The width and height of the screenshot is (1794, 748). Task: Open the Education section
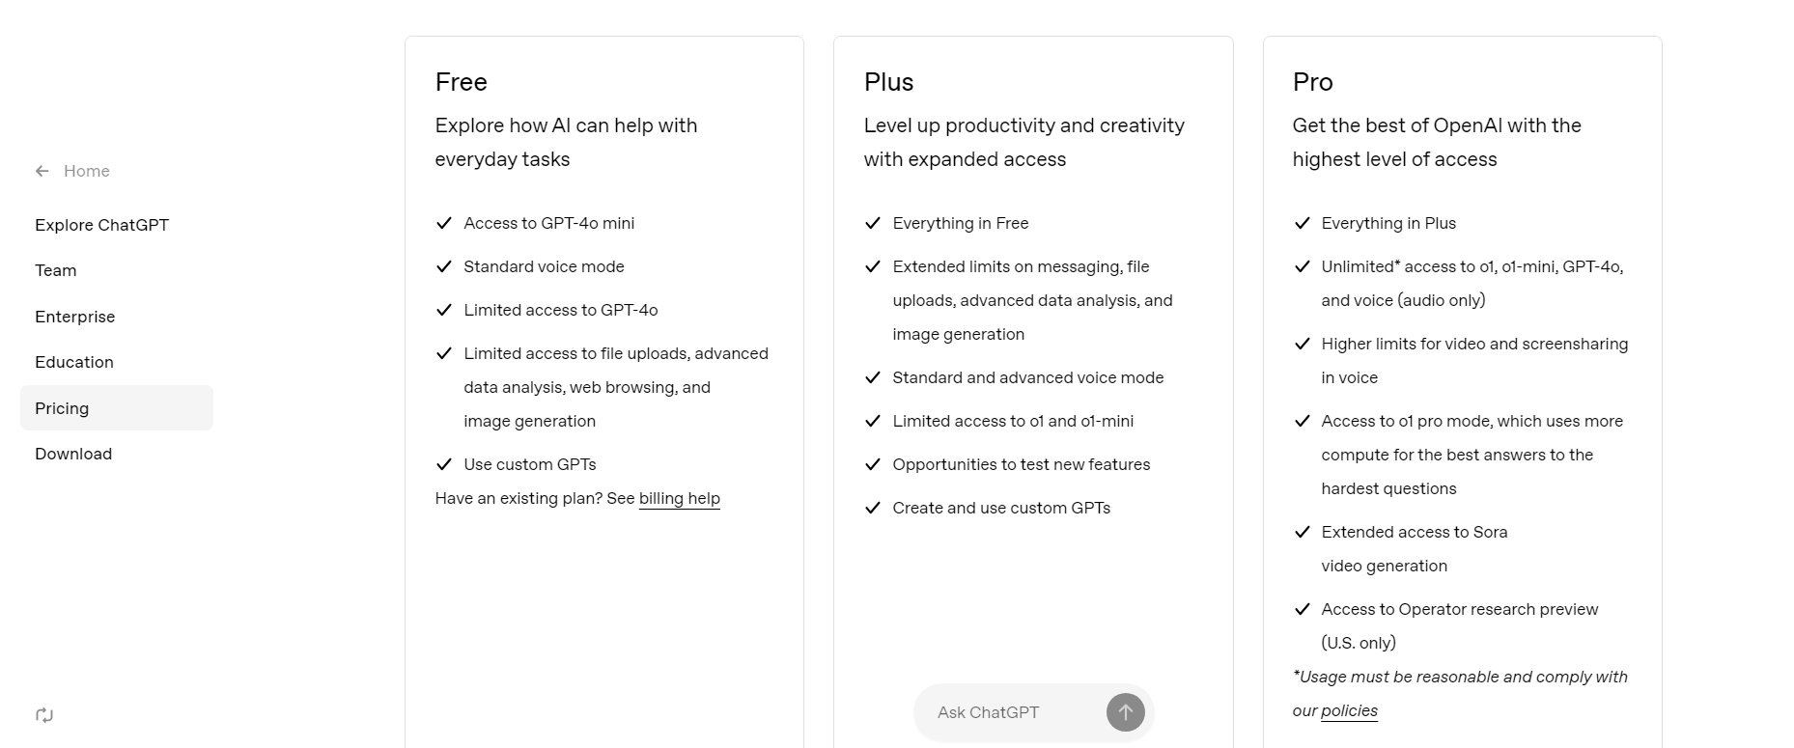[x=74, y=362]
